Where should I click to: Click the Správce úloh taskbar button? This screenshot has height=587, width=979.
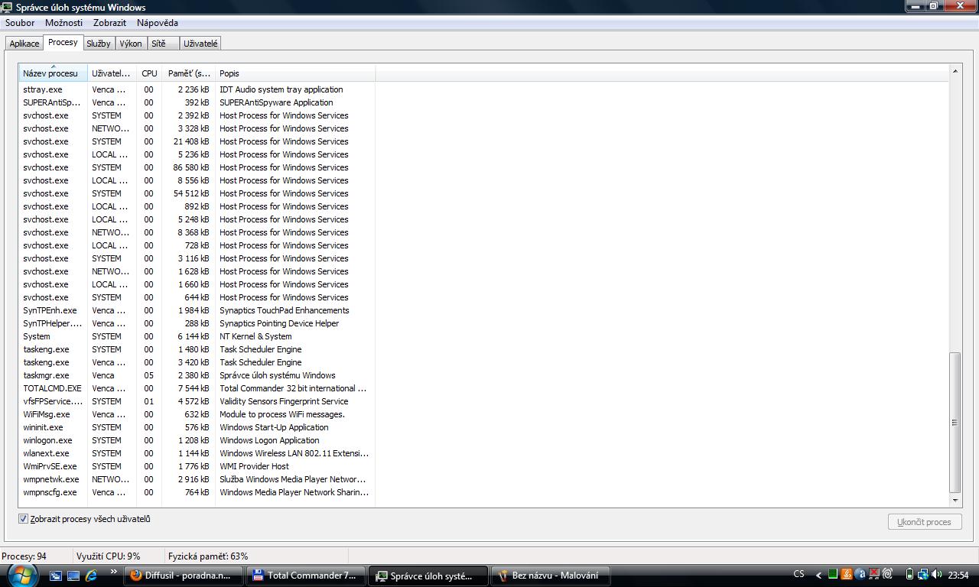[x=428, y=576]
